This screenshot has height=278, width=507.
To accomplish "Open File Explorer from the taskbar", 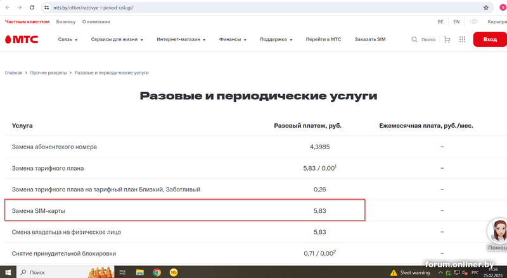I will tap(139, 272).
